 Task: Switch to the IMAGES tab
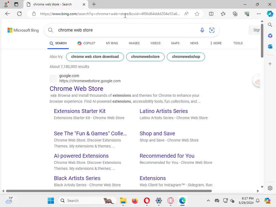point(134,43)
